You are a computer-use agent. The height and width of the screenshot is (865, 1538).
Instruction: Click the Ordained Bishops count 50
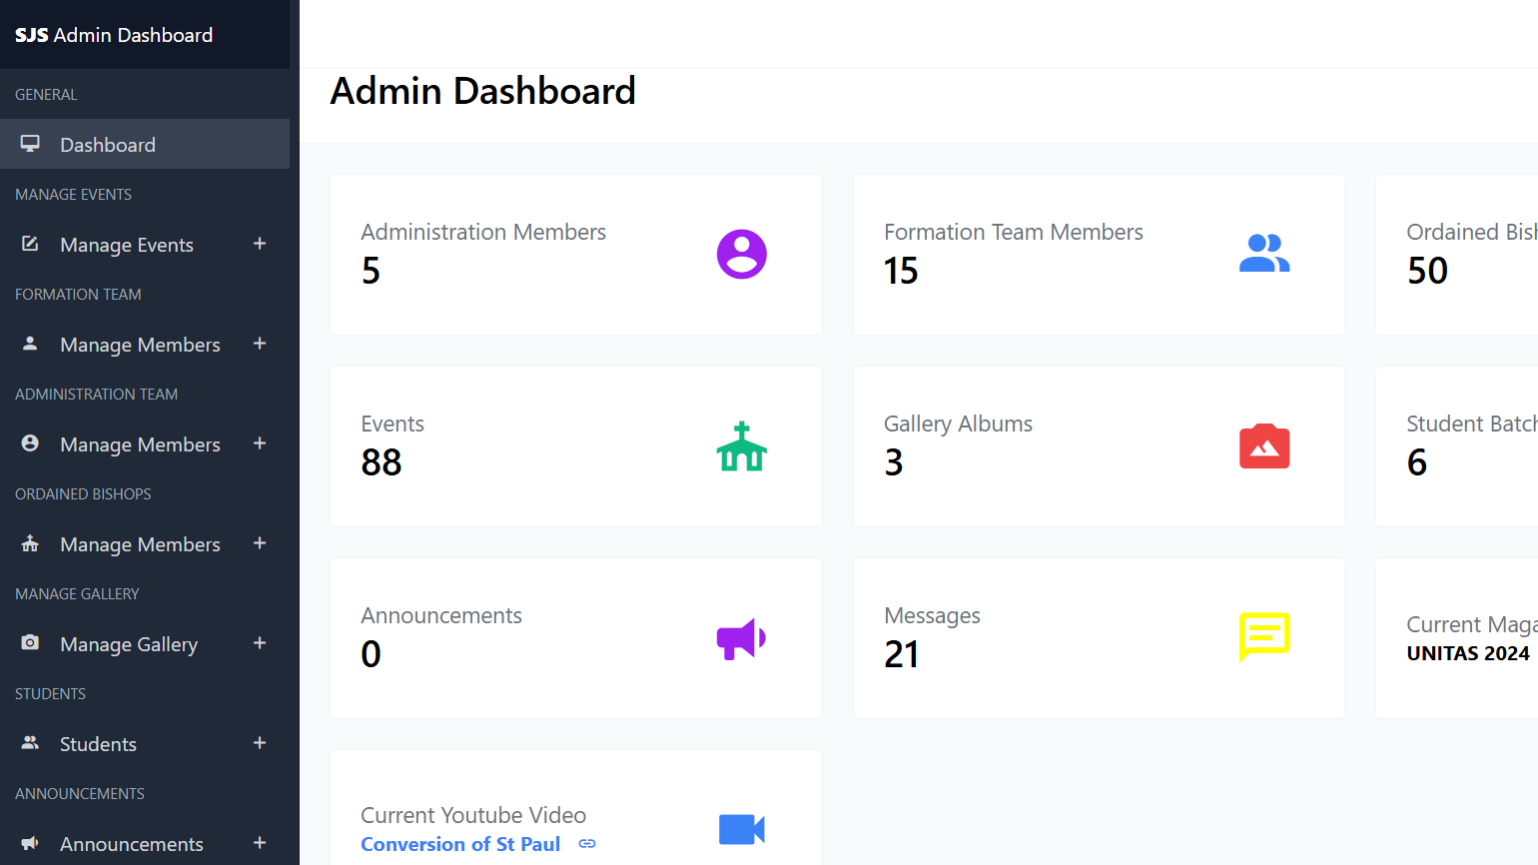point(1427,271)
